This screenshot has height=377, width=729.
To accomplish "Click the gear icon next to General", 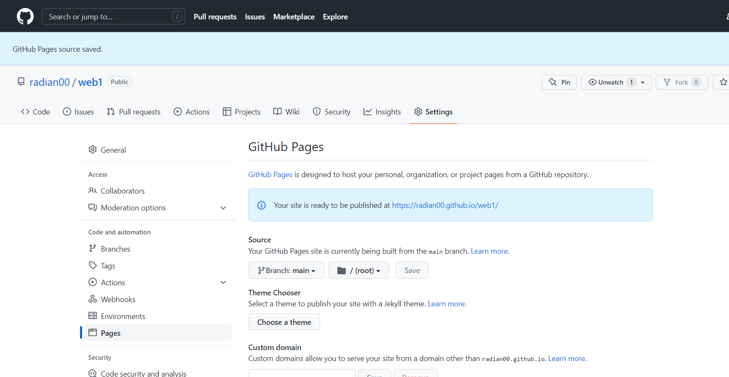I will pos(93,150).
